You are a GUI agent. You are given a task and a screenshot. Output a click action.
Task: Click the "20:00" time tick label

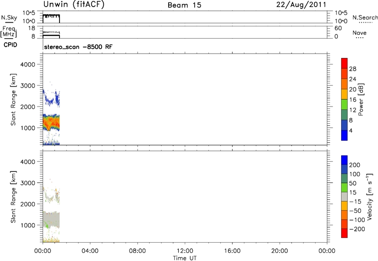280,251
